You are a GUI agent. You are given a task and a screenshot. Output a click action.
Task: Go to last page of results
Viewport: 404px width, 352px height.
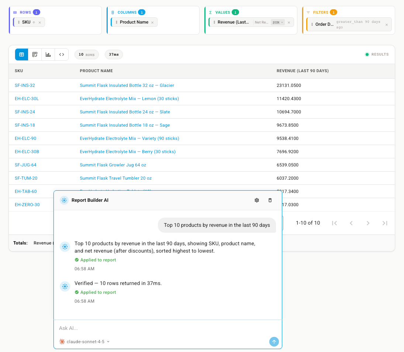(385, 223)
